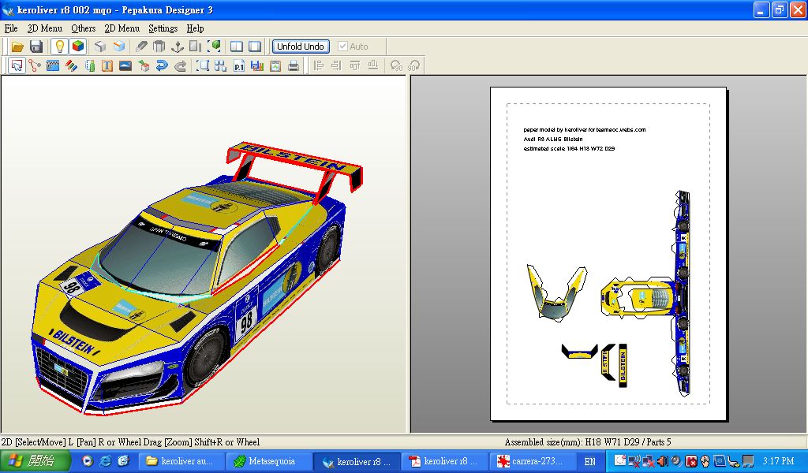Open the 2D Menu
Image resolution: width=808 pixels, height=473 pixels.
[x=122, y=28]
